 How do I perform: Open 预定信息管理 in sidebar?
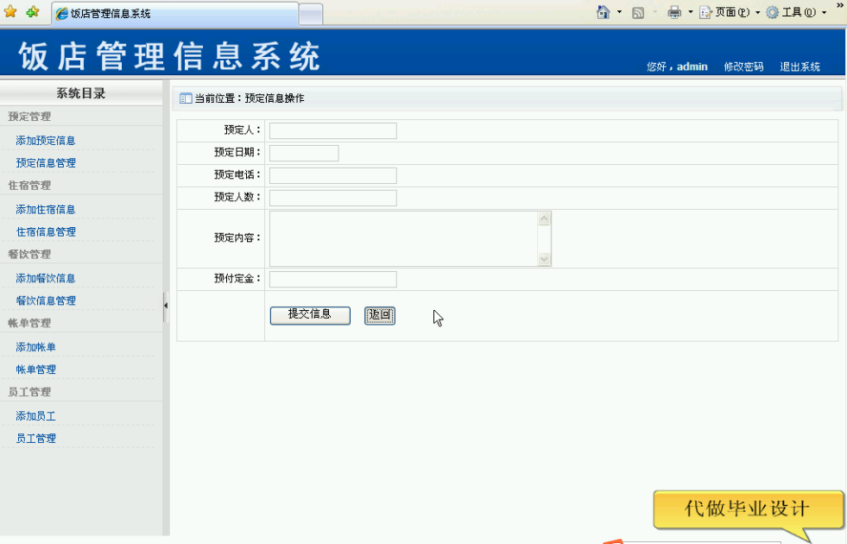click(46, 162)
